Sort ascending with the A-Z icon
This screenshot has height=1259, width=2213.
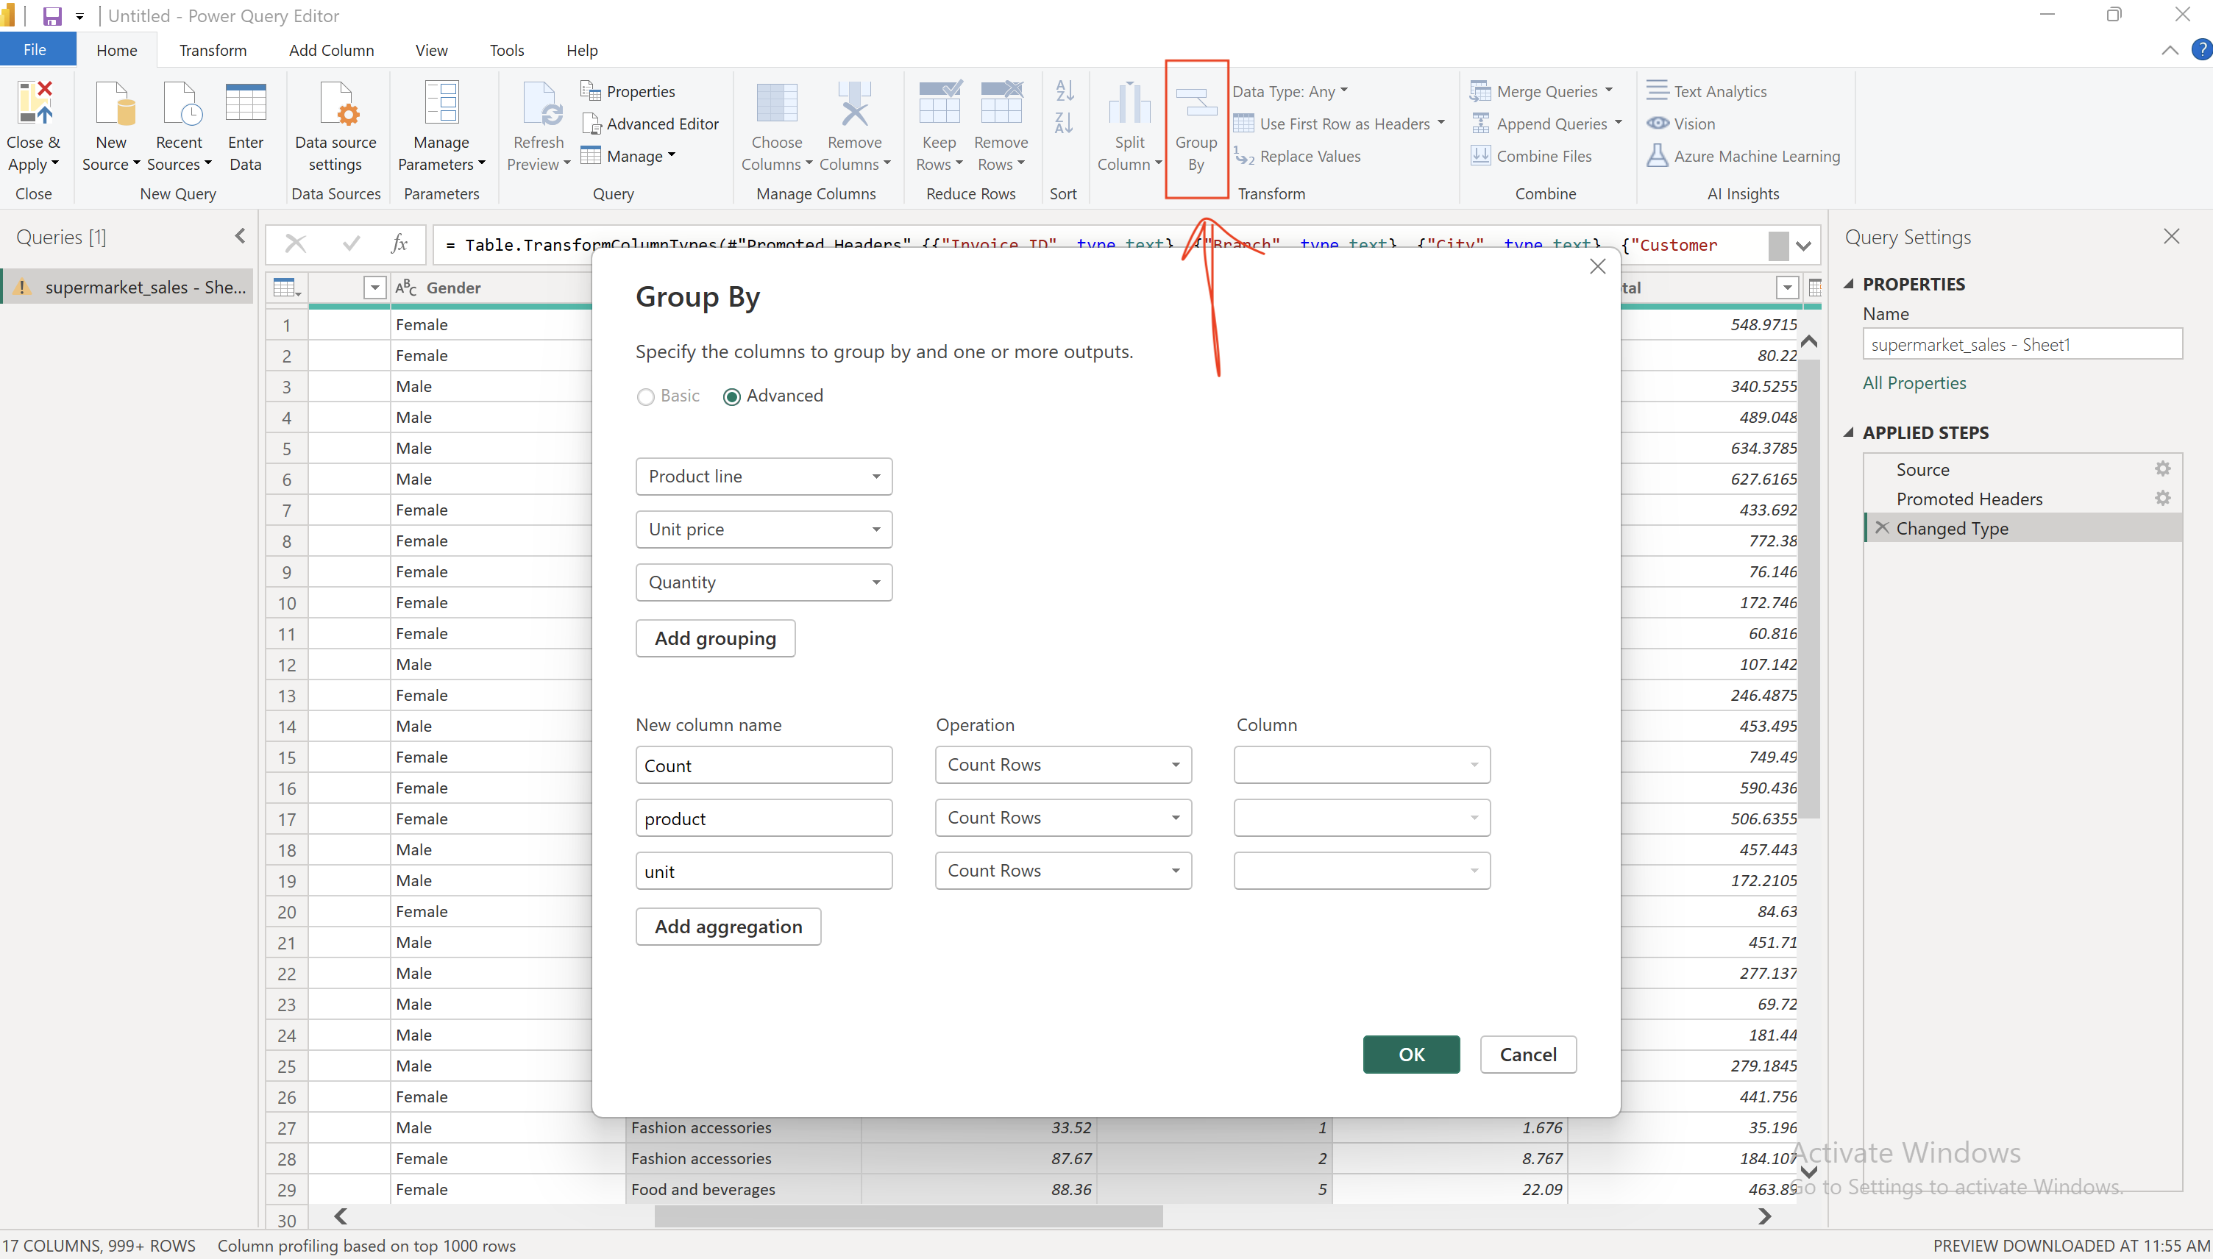(x=1065, y=90)
